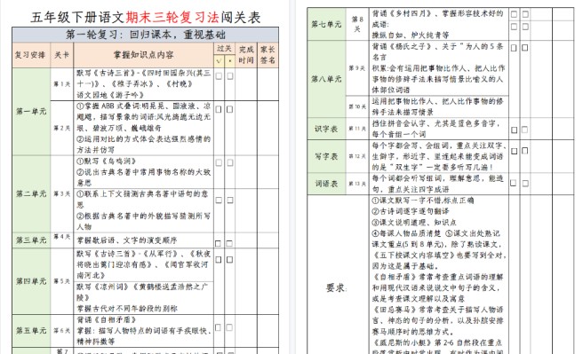Select the banner 第一轮复习：回归课本，重视基础
Screen dimensions: 583x354
146,35
